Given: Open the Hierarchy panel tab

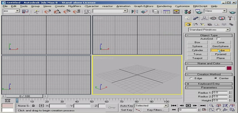Looking at the screenshot, I should [204, 18].
